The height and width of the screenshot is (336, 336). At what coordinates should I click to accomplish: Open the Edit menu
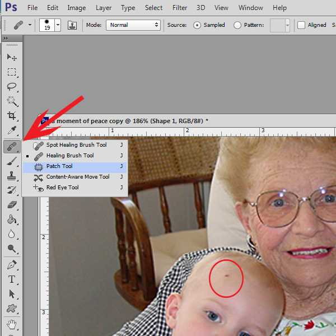tap(53, 8)
